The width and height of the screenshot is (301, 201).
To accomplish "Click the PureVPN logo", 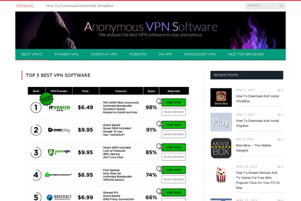I will click(x=59, y=152).
